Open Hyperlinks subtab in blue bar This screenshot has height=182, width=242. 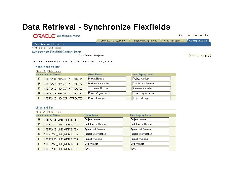tap(58, 44)
